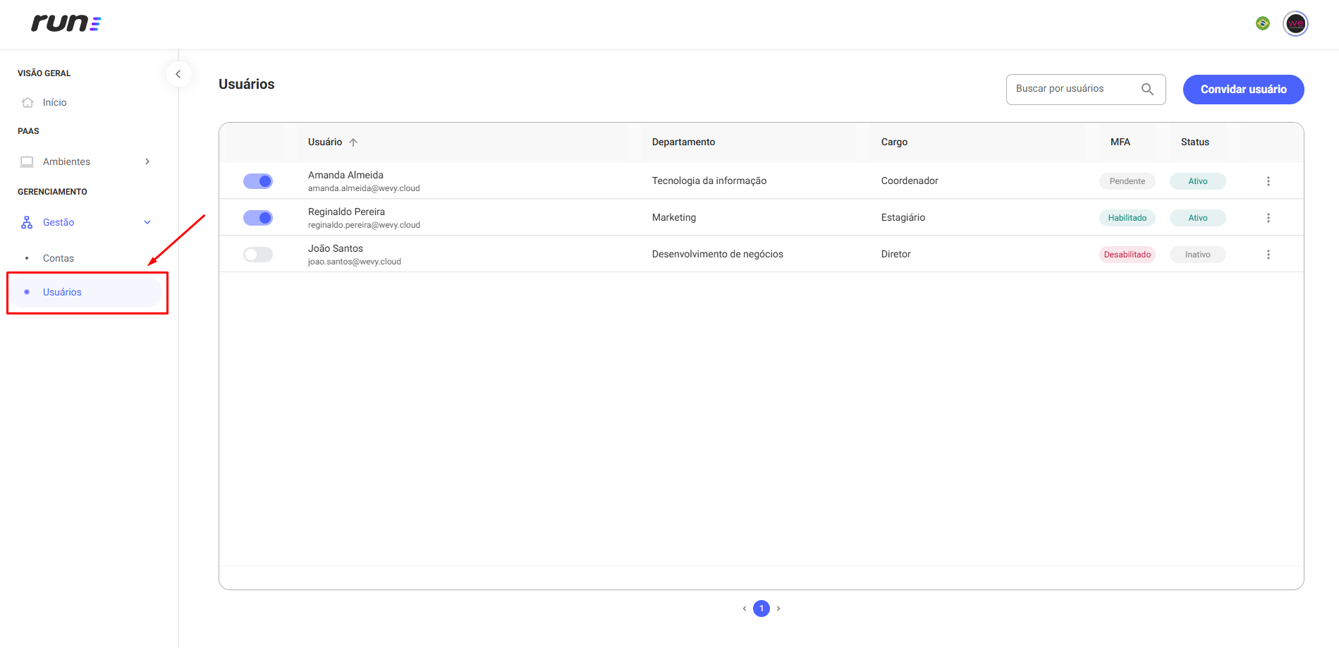This screenshot has width=1339, height=648.
Task: Collapse the sidebar with the chevron
Action: pos(178,74)
